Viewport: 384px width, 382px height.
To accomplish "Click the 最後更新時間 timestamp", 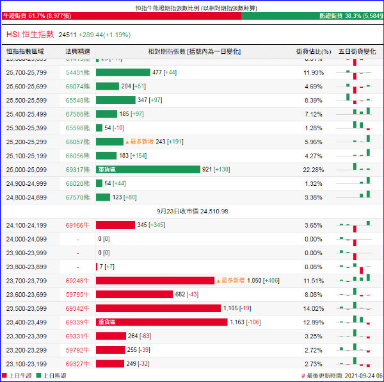I will pos(342,376).
